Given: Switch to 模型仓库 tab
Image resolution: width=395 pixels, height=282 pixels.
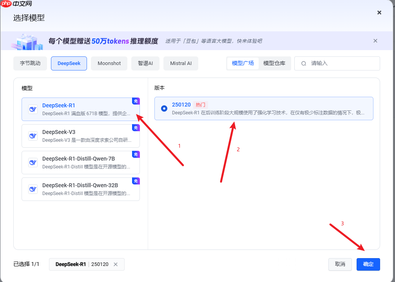Looking at the screenshot, I should (275, 63).
